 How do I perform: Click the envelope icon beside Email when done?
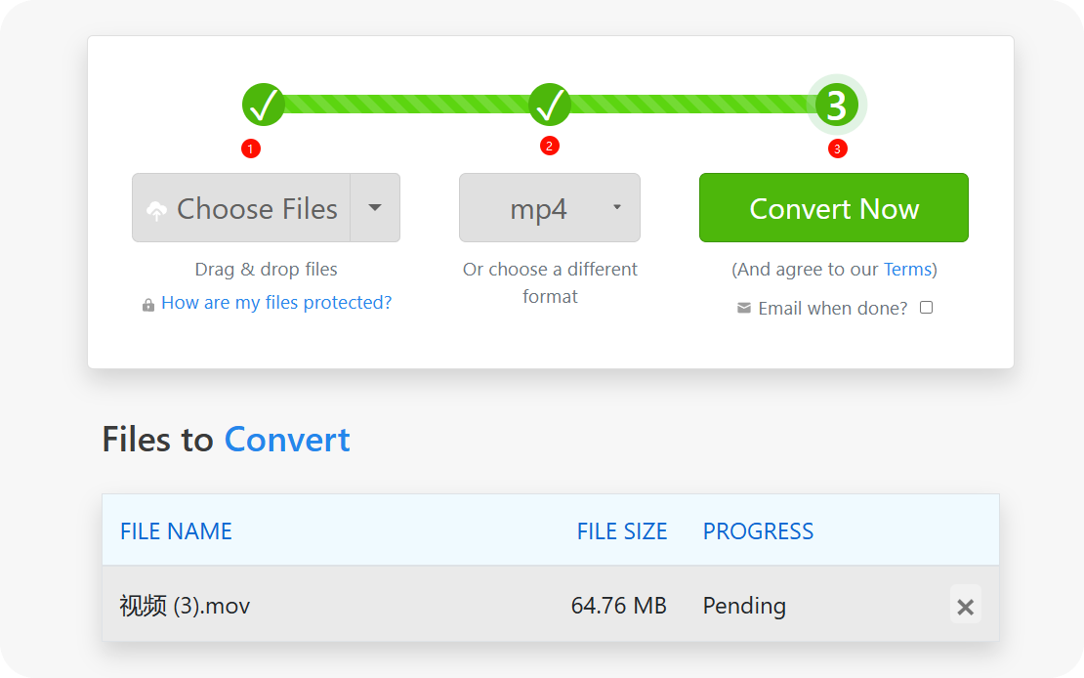(744, 308)
